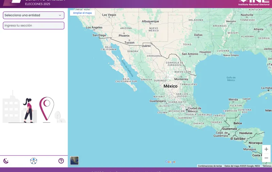Click 'ELECCIONES 2025' header text
272x172 pixels.
coord(37,4)
